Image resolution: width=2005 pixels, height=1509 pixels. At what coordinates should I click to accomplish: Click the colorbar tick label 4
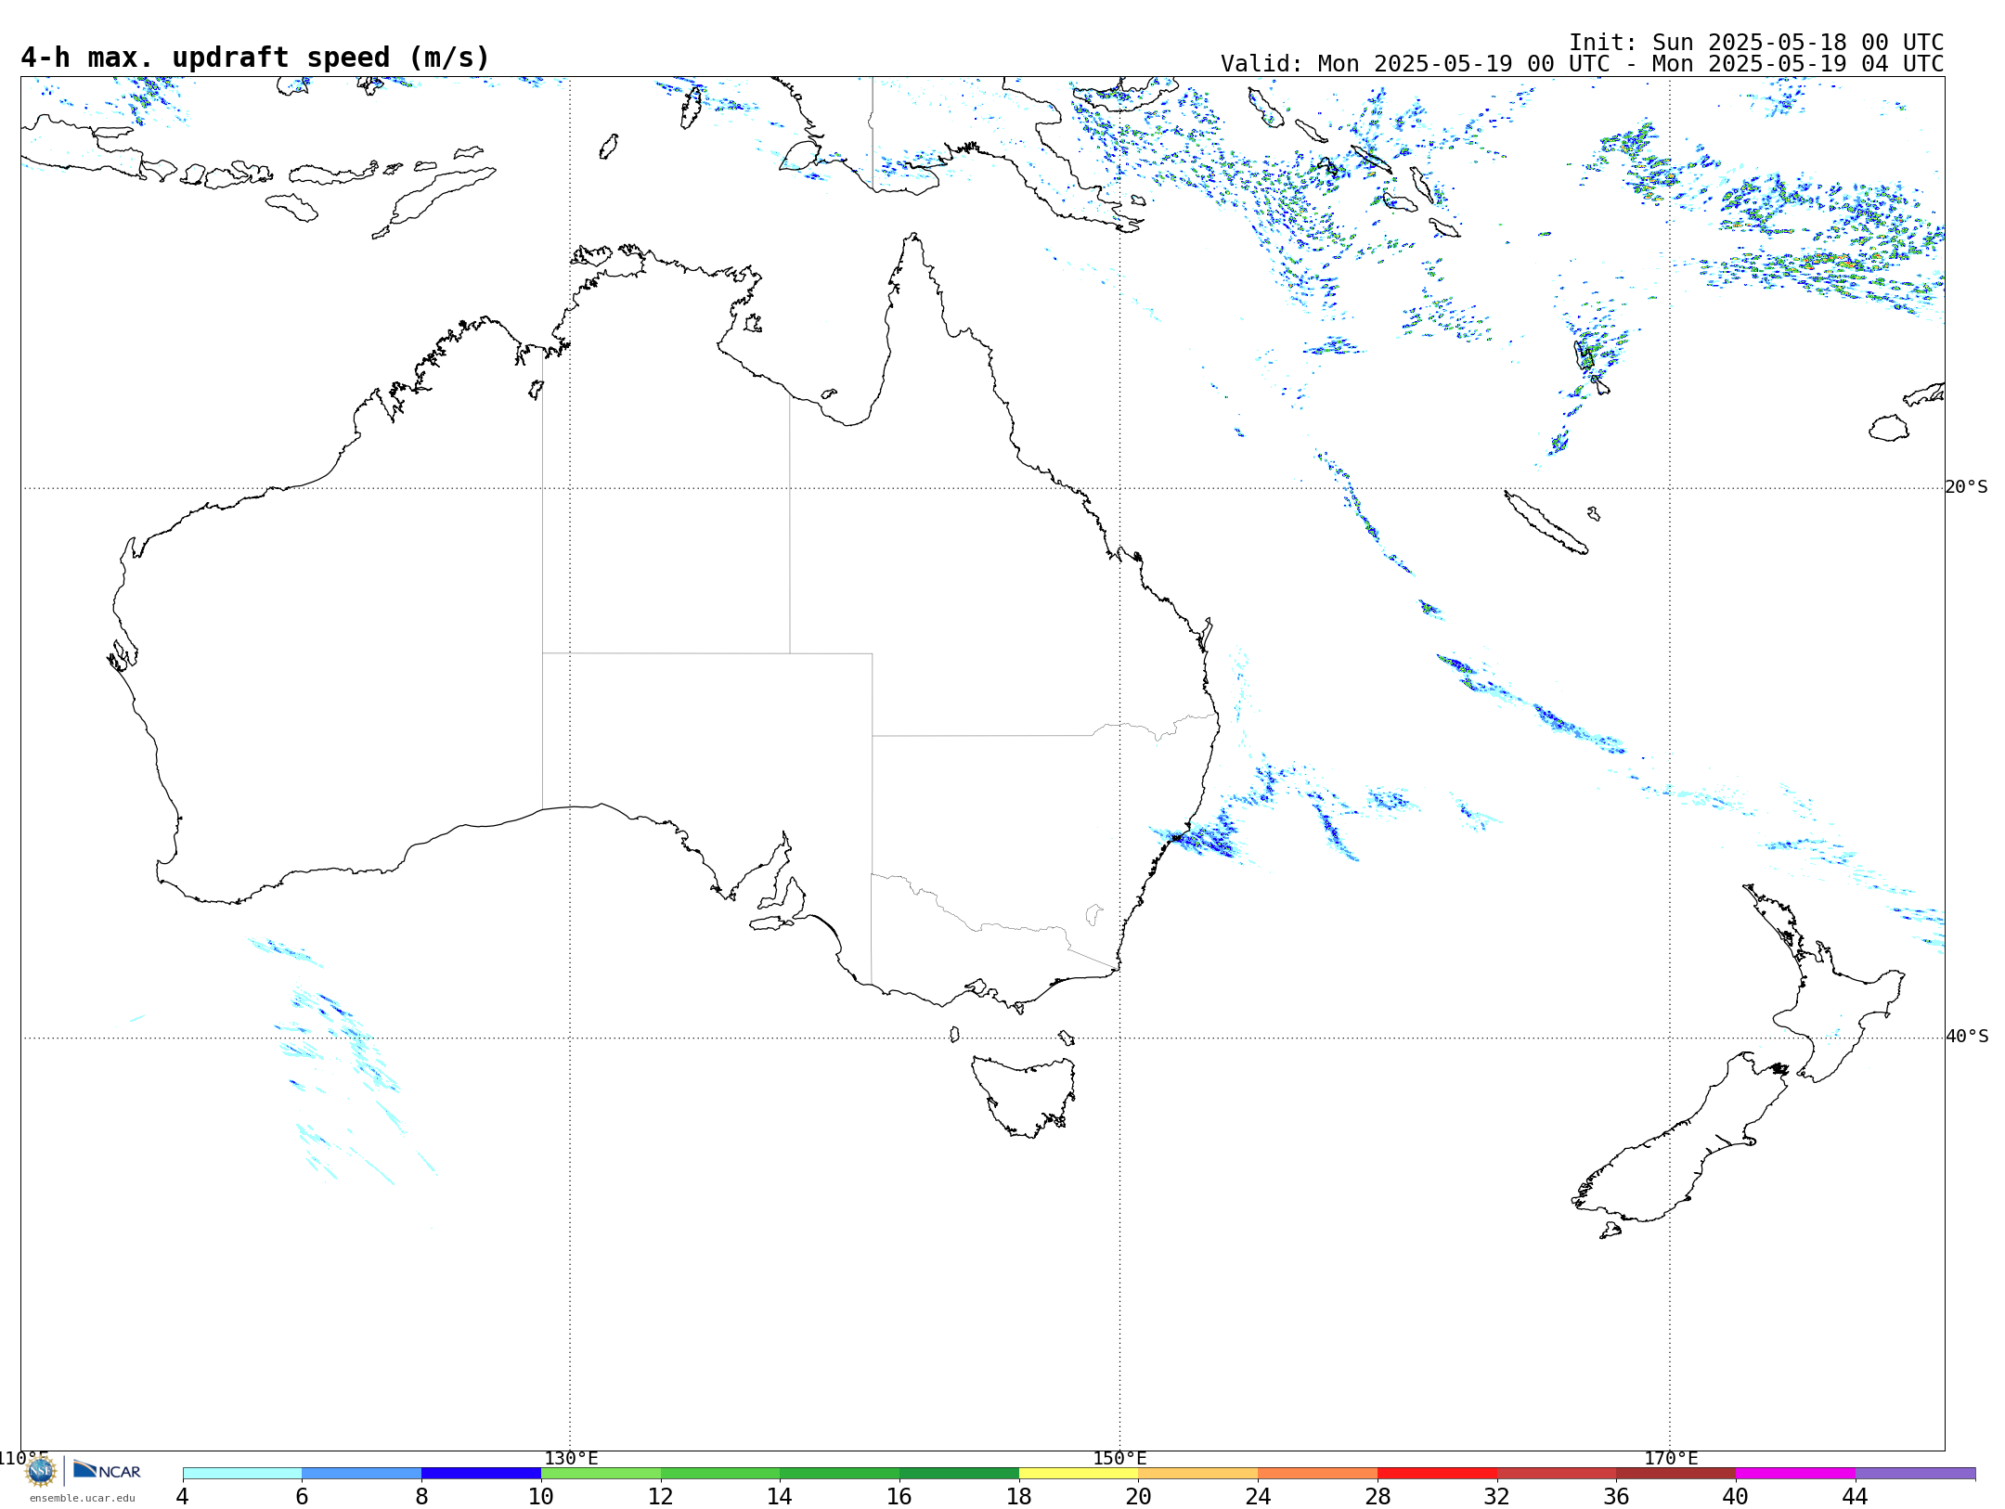(x=183, y=1497)
